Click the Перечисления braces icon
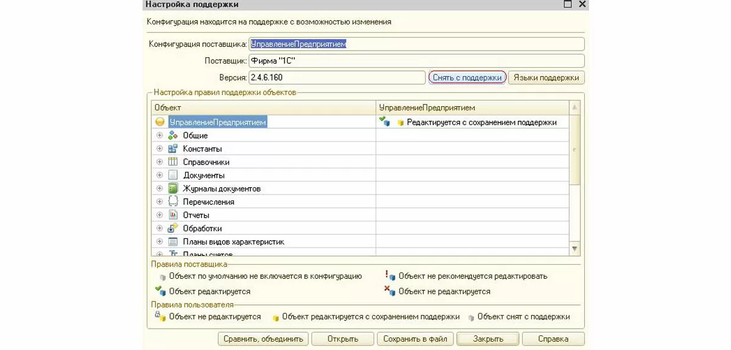 172,202
